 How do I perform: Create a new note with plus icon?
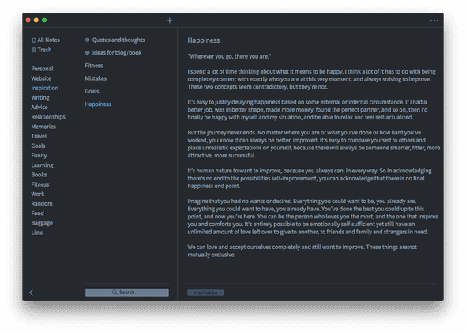(169, 21)
